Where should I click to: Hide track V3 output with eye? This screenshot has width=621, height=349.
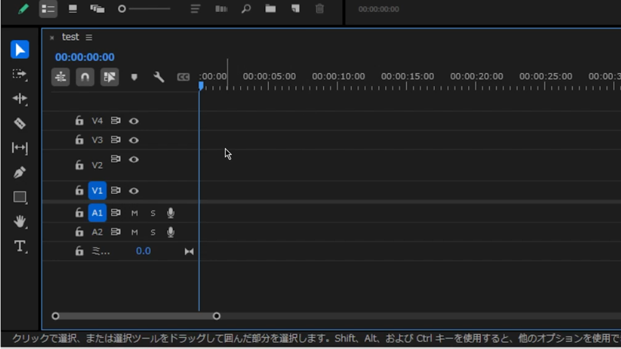[134, 140]
